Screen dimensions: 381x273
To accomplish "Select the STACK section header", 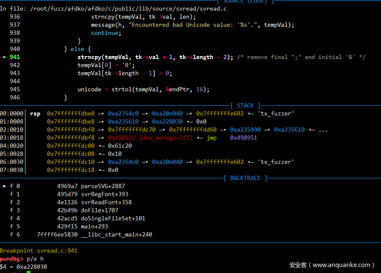I will 245,105.
